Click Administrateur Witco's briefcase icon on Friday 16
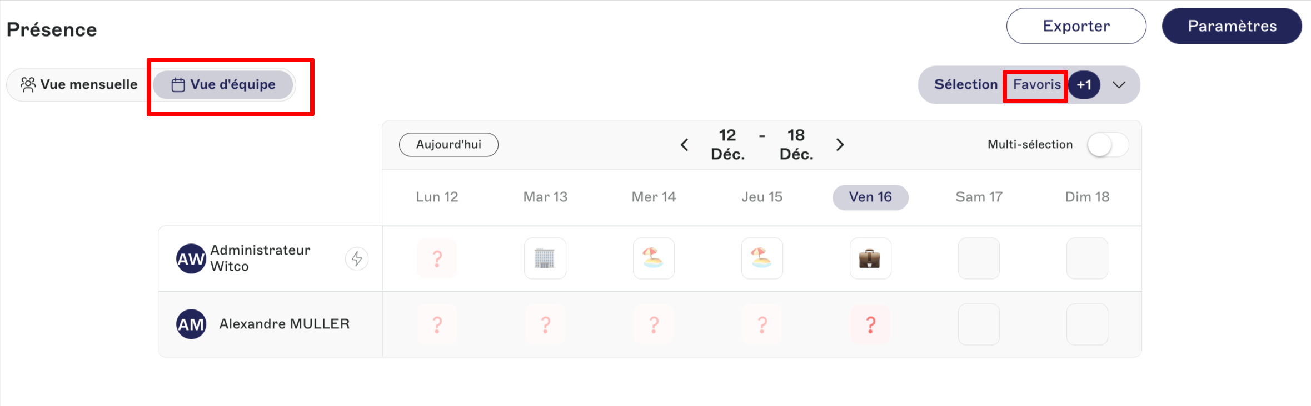 pyautogui.click(x=870, y=258)
